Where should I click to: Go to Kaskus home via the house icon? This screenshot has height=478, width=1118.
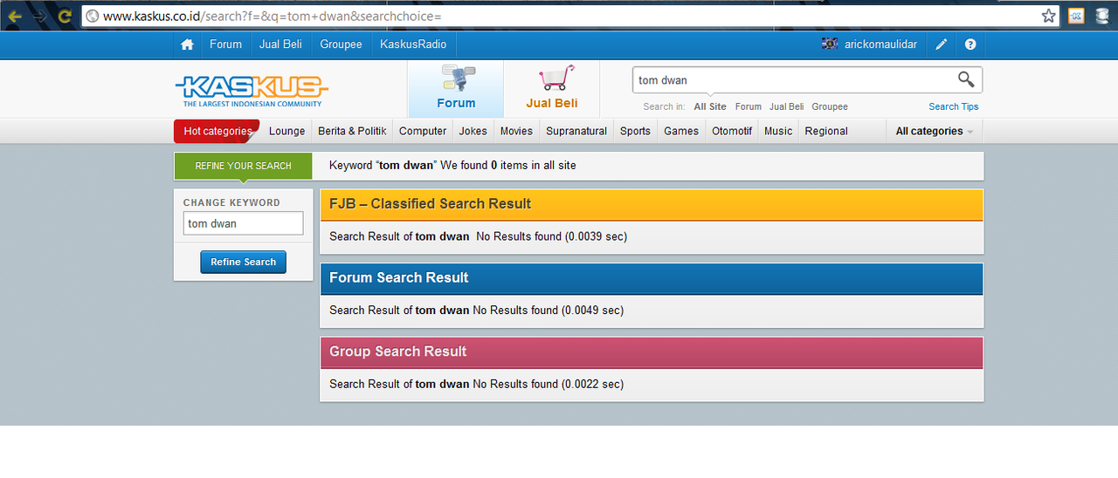[187, 44]
